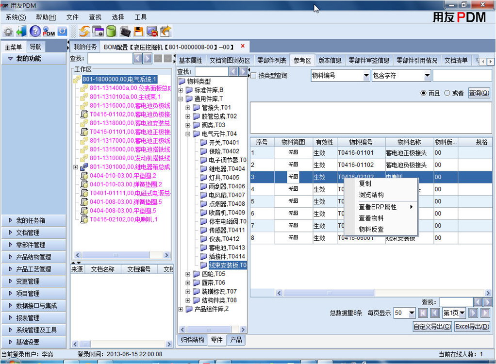This screenshot has height=364, width=496.
Task: Click the black card toolbar icon
Action: [x=125, y=32]
